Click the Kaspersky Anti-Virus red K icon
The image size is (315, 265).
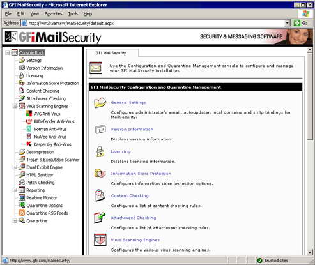pyautogui.click(x=29, y=144)
